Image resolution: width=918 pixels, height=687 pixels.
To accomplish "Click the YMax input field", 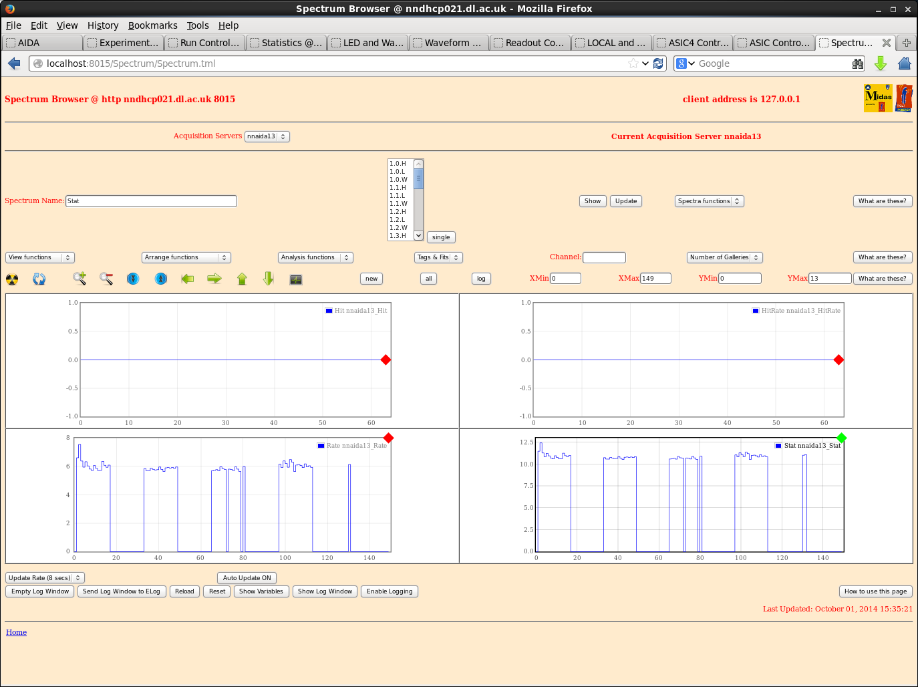I will pos(830,279).
